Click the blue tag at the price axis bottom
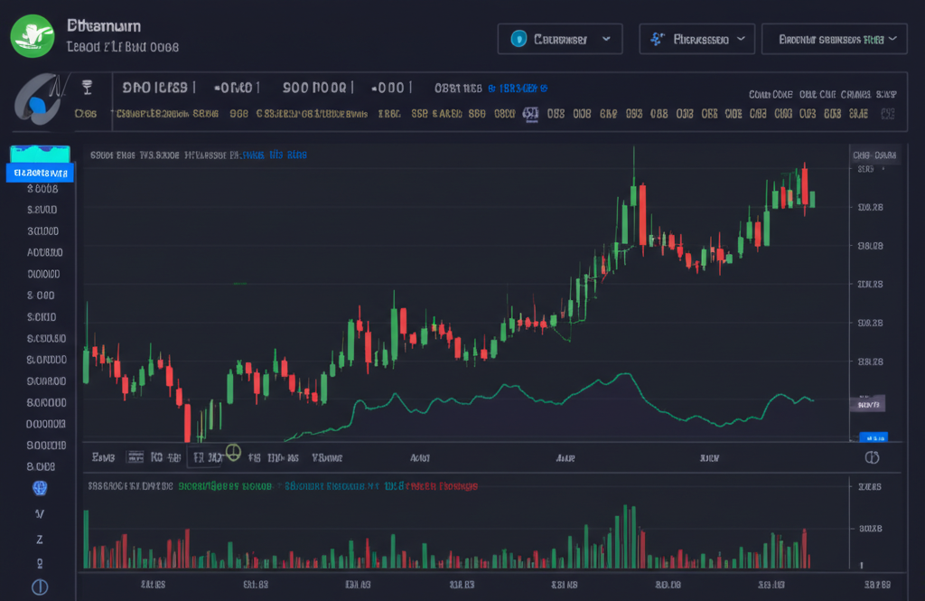This screenshot has width=925, height=601. [x=874, y=437]
